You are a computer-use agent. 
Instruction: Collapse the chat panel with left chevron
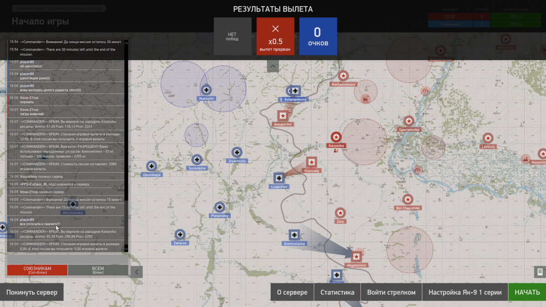136,272
